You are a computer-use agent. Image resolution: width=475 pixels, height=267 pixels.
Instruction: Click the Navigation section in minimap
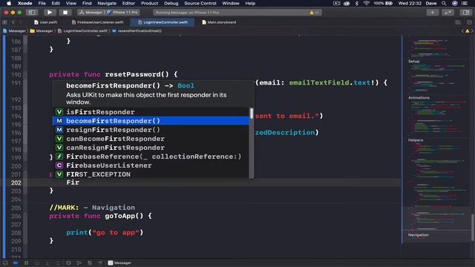click(419, 235)
